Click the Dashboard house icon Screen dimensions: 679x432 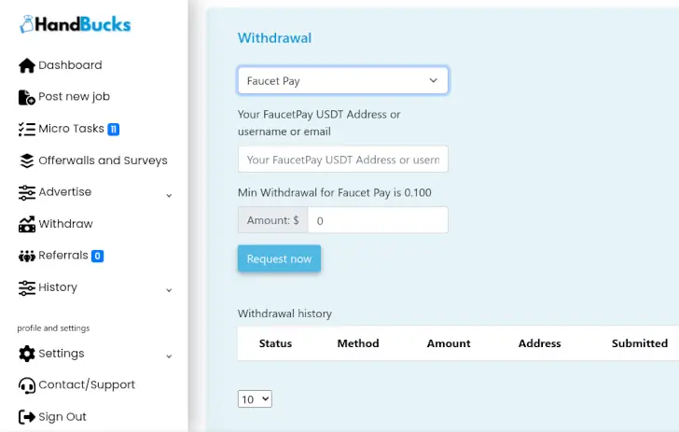coord(27,65)
